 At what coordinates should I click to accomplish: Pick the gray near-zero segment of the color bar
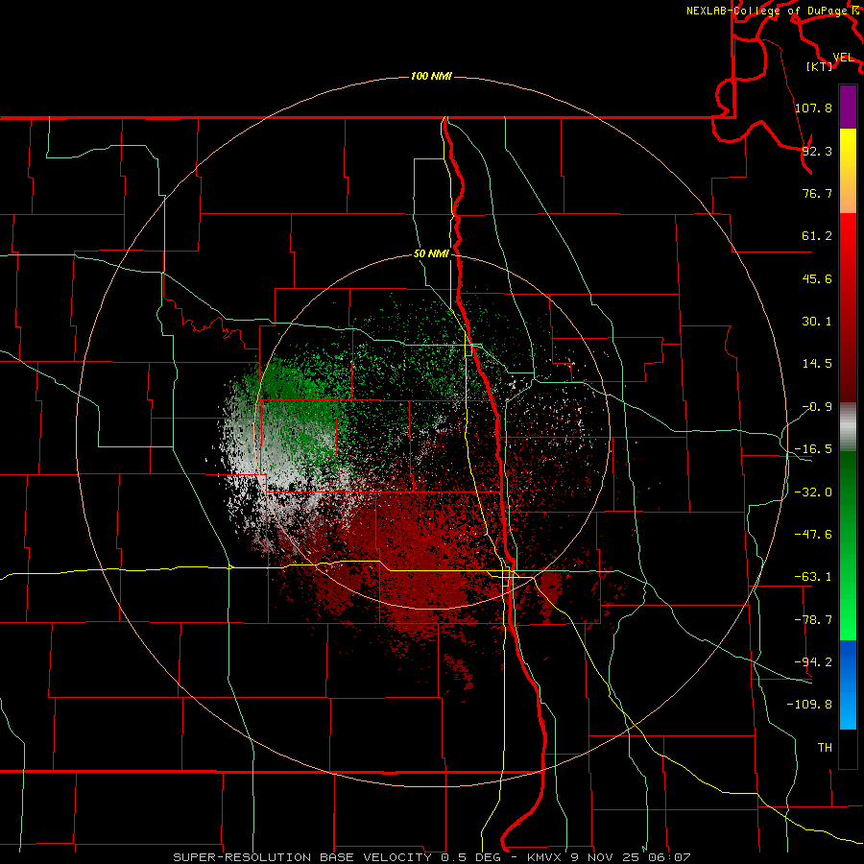click(x=848, y=427)
